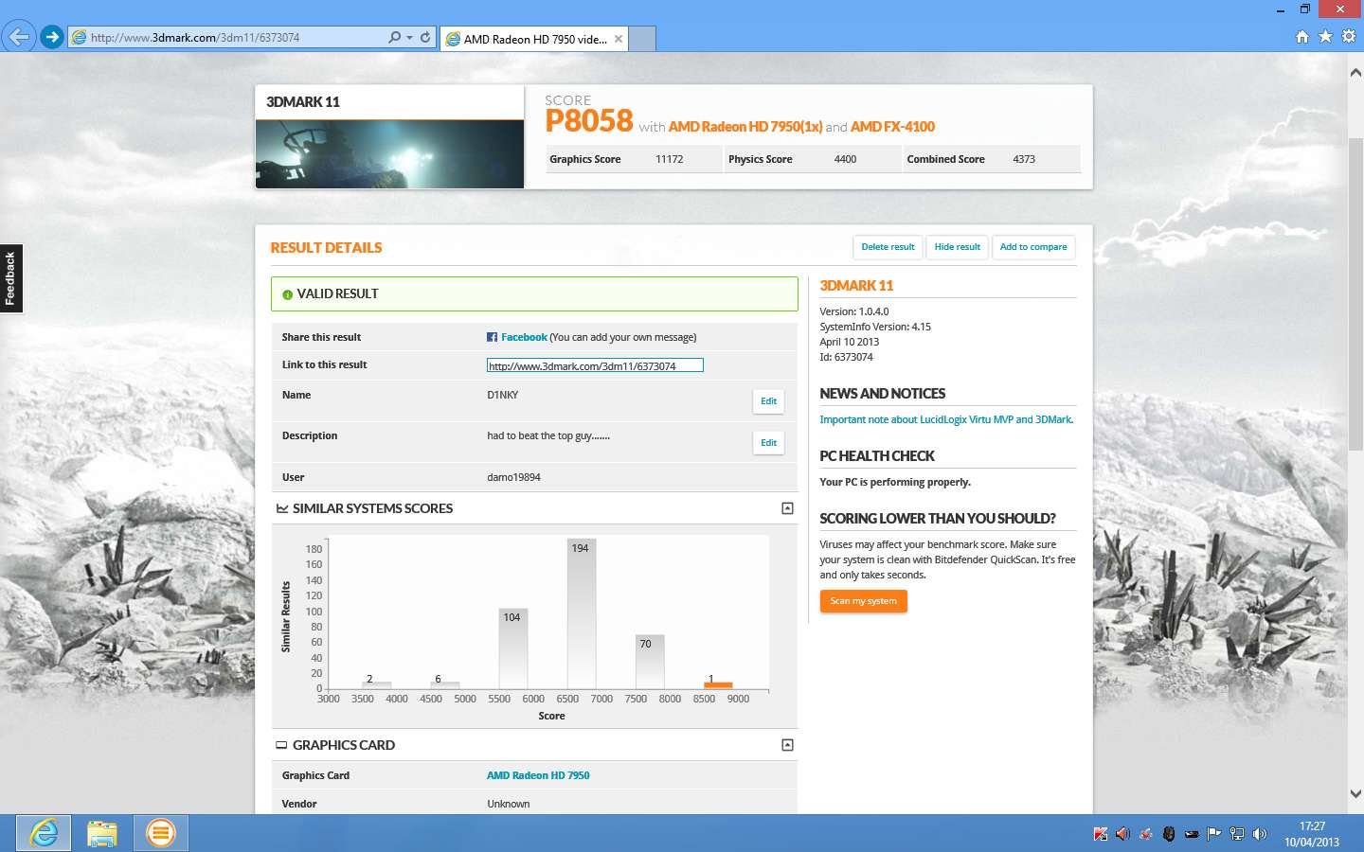Open AMD Radeon HD 7950(1x) link in score header
This screenshot has height=852, width=1364.
(x=745, y=127)
